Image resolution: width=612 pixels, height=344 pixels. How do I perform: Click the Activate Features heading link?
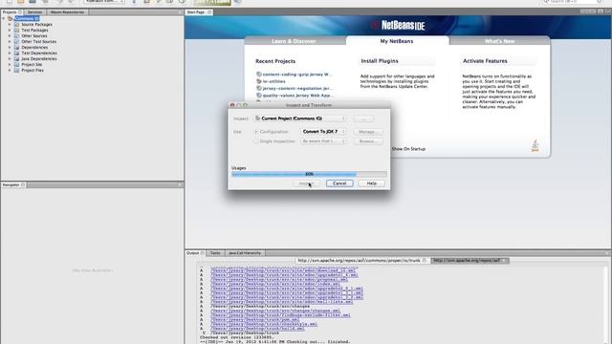point(485,61)
